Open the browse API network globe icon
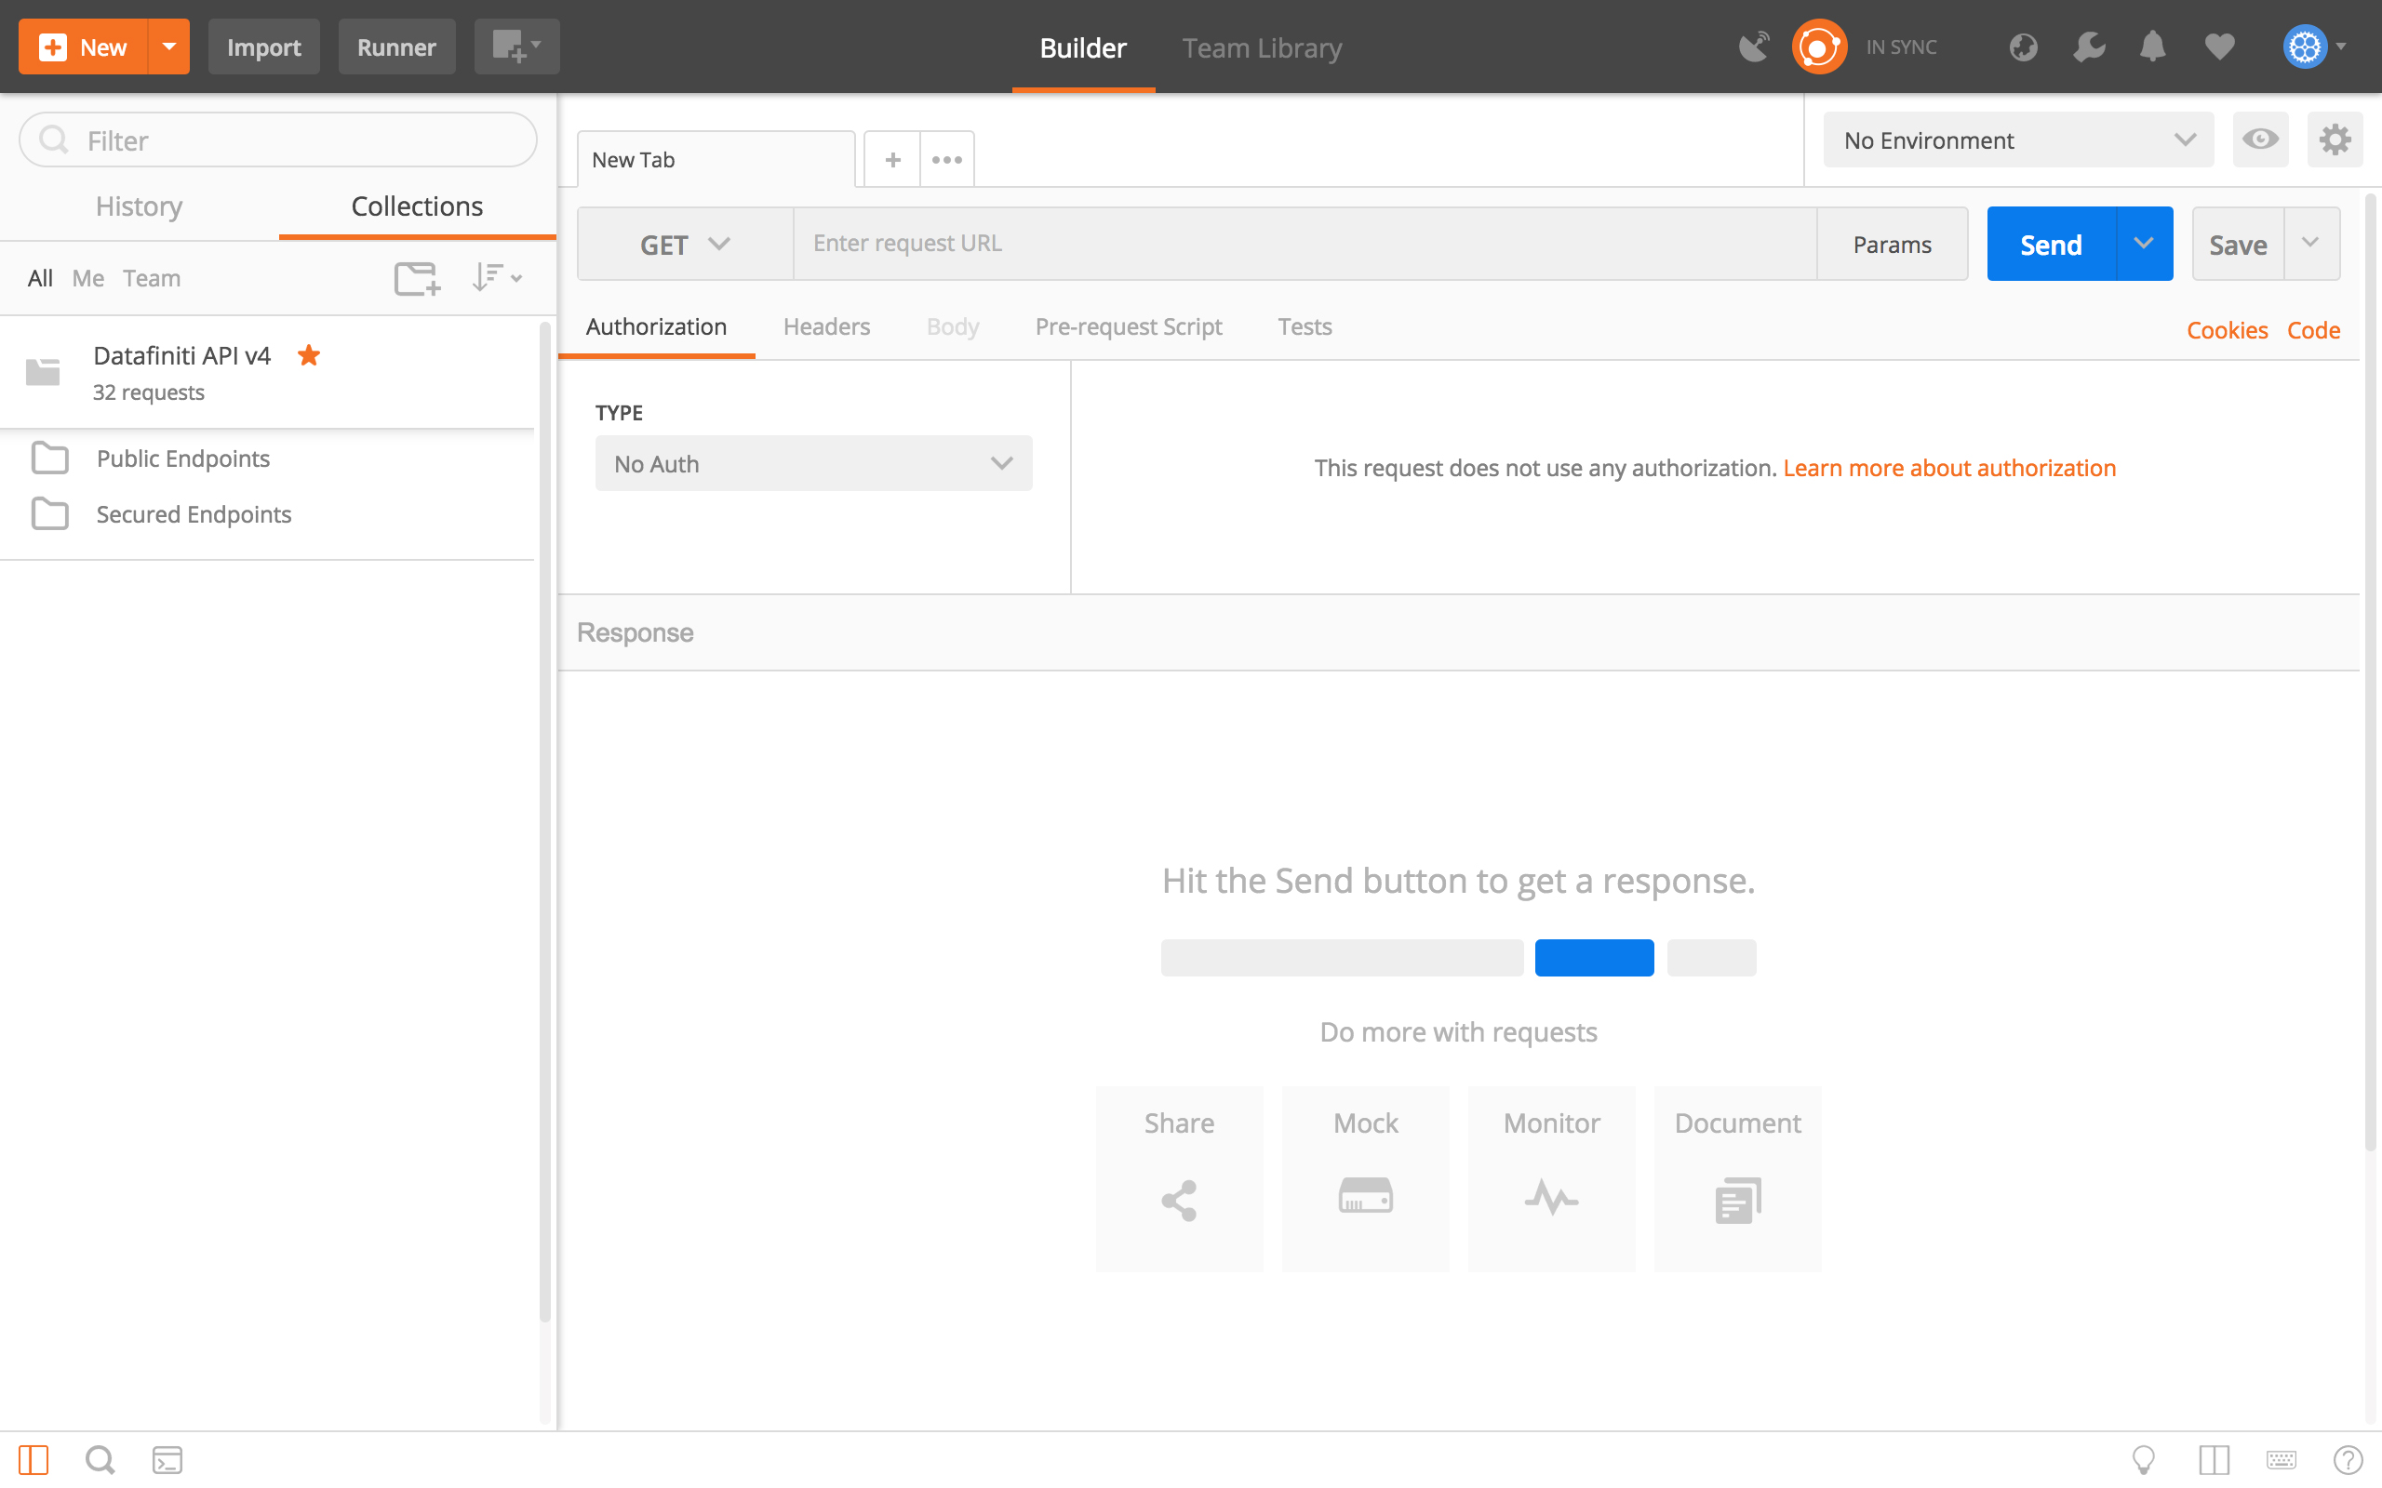Screen dimensions: 2382x1488 (x=2023, y=46)
